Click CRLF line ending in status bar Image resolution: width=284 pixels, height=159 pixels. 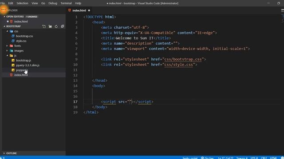(264, 158)
